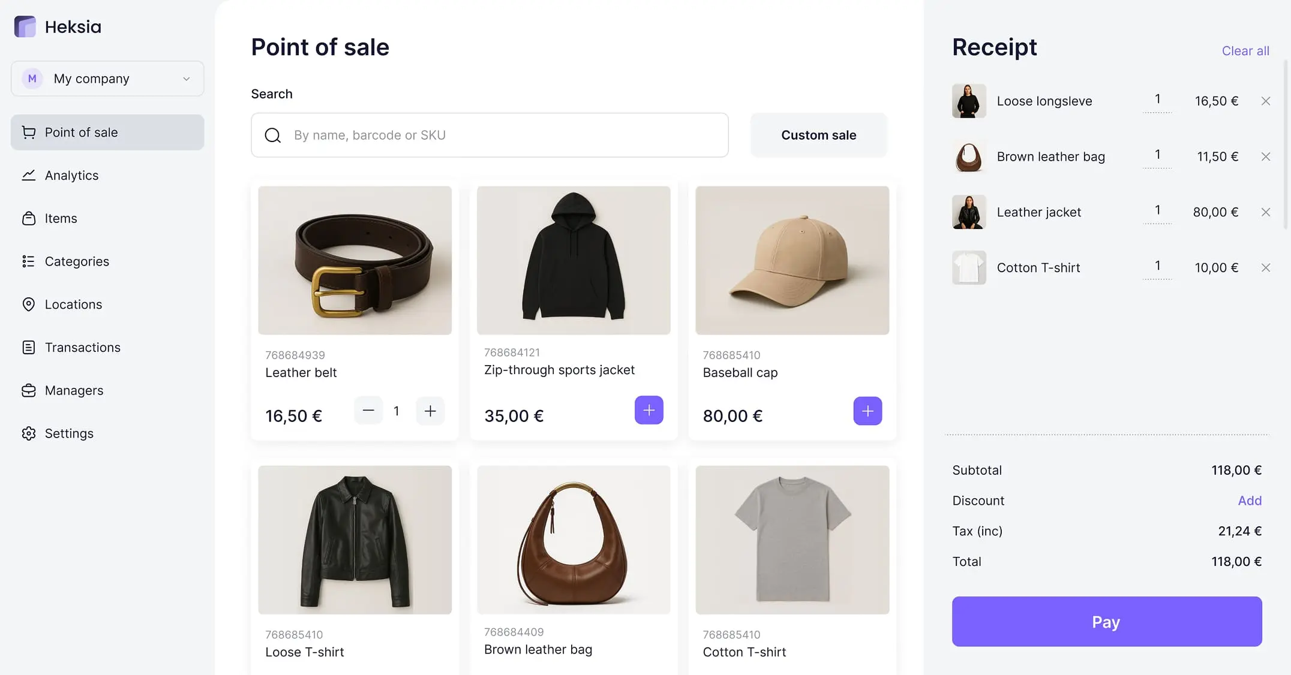Remove Brown leather bag from receipt
Image resolution: width=1291 pixels, height=675 pixels.
coord(1265,156)
